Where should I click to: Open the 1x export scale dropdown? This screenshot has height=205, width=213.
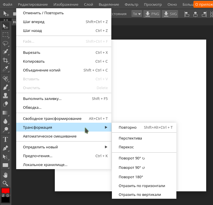point(137,14)
